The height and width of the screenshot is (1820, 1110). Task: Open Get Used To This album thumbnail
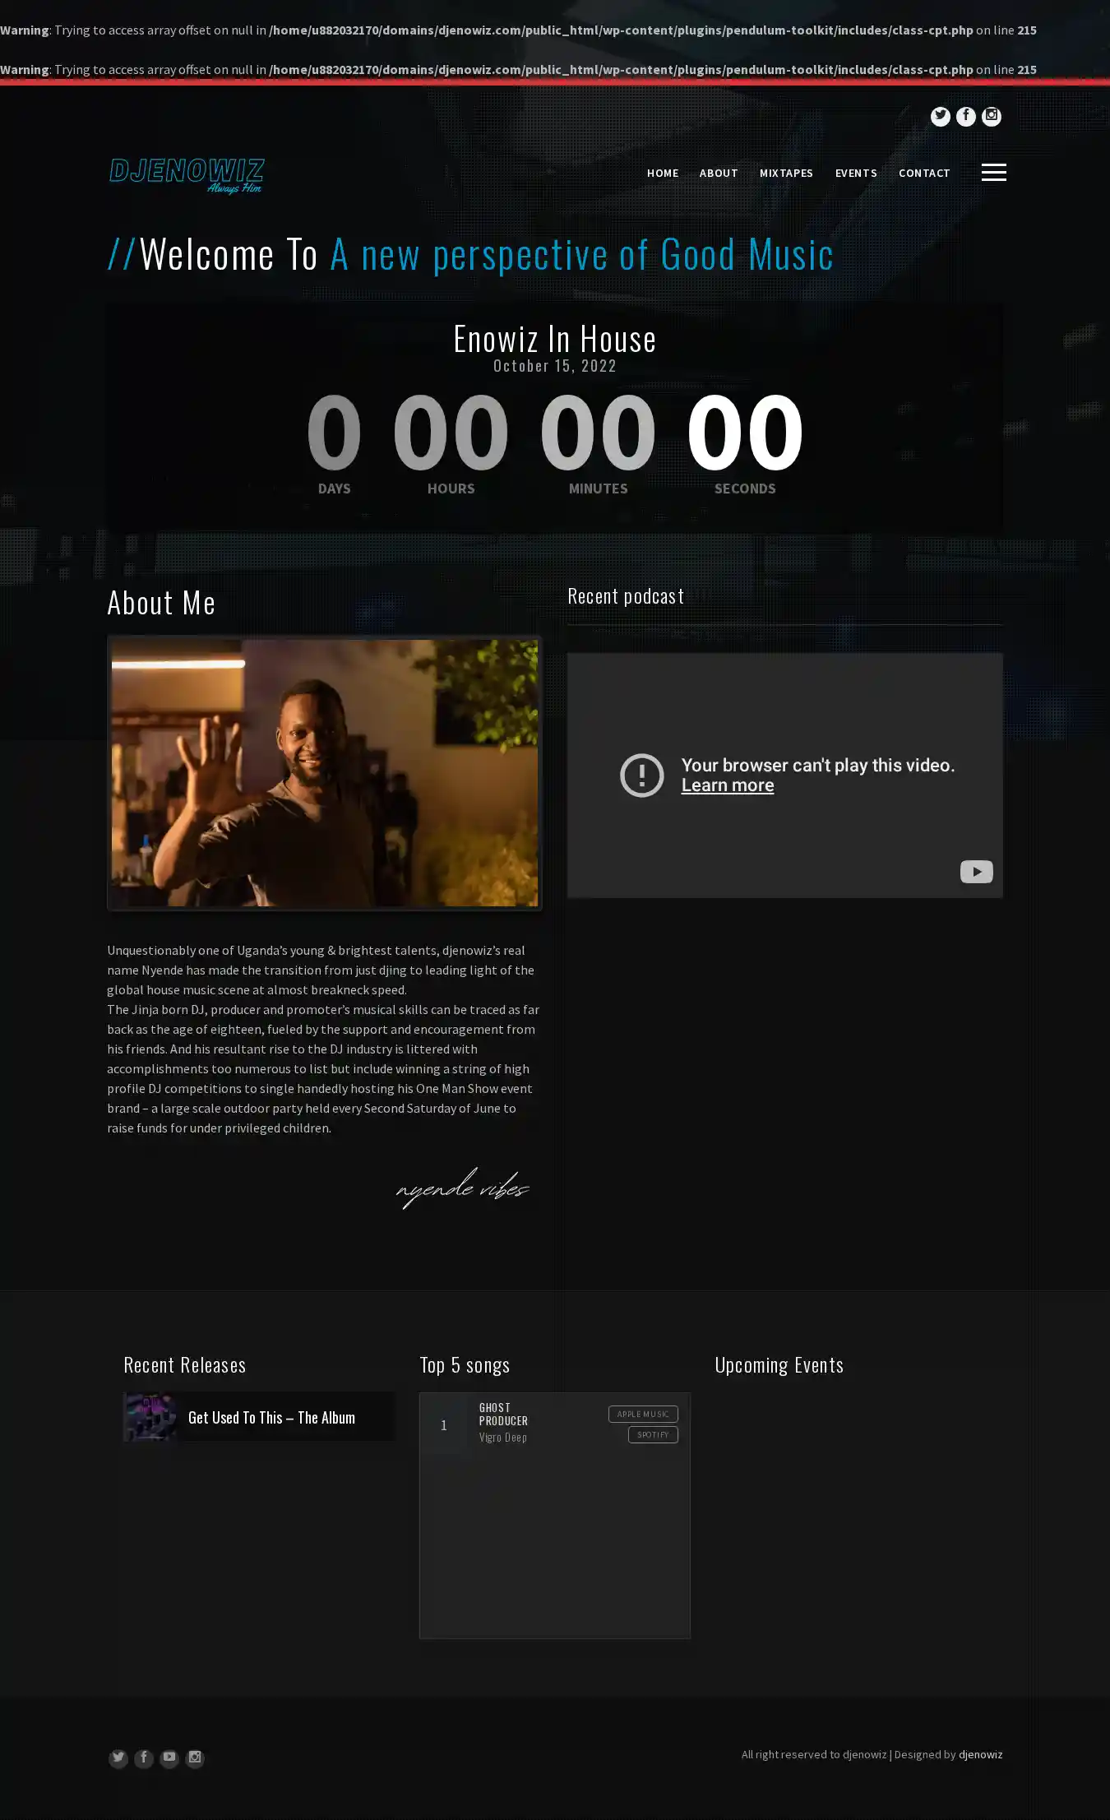tap(150, 1416)
